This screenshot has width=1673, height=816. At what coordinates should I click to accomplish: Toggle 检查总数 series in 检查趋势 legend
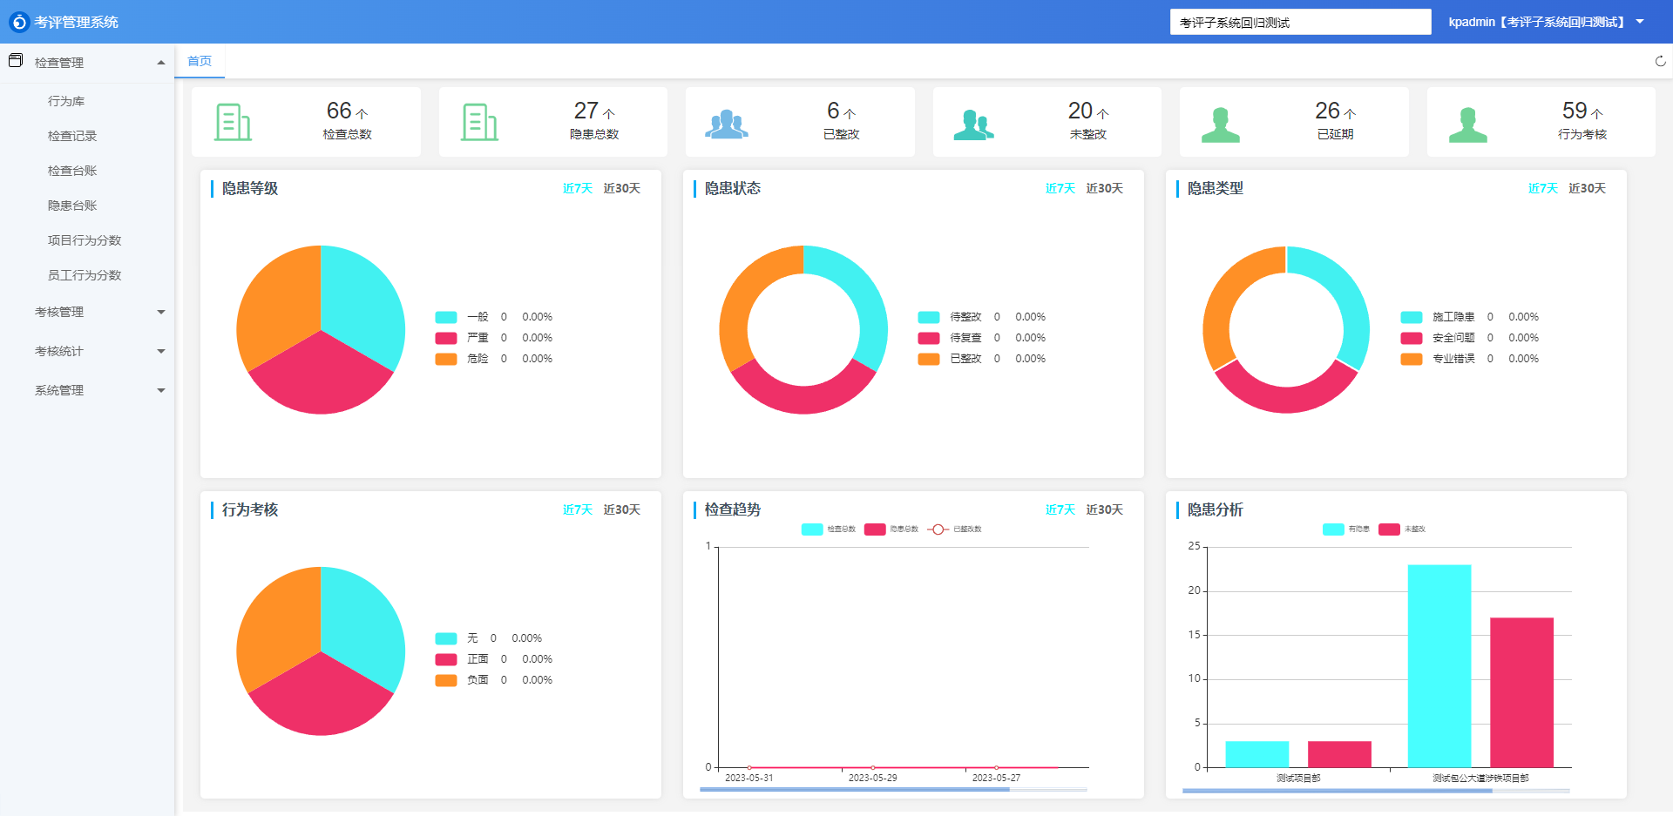pos(829,529)
